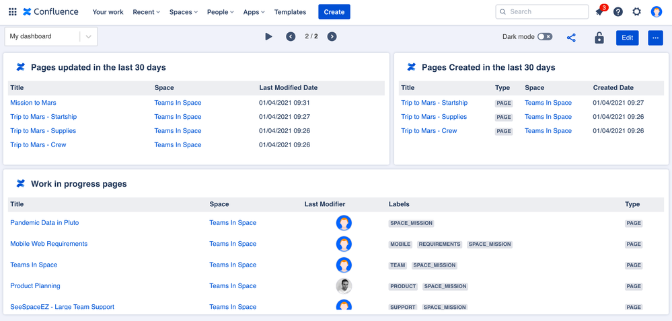
Task: Start the dashboard slideshow play button
Action: (268, 37)
